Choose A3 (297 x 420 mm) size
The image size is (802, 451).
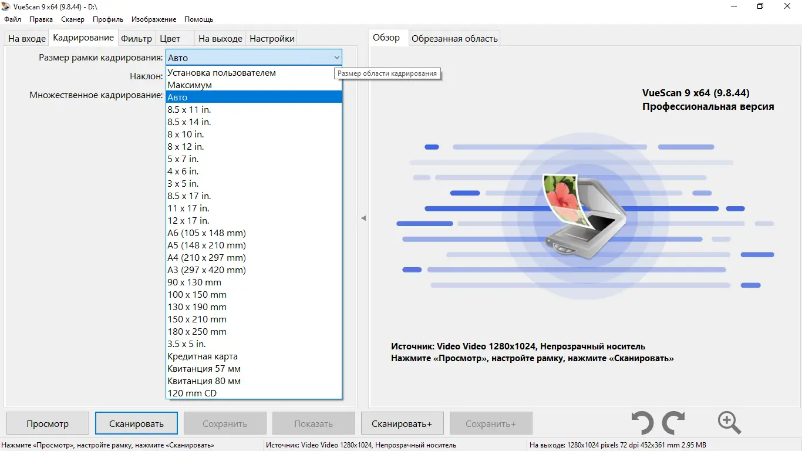click(x=254, y=270)
